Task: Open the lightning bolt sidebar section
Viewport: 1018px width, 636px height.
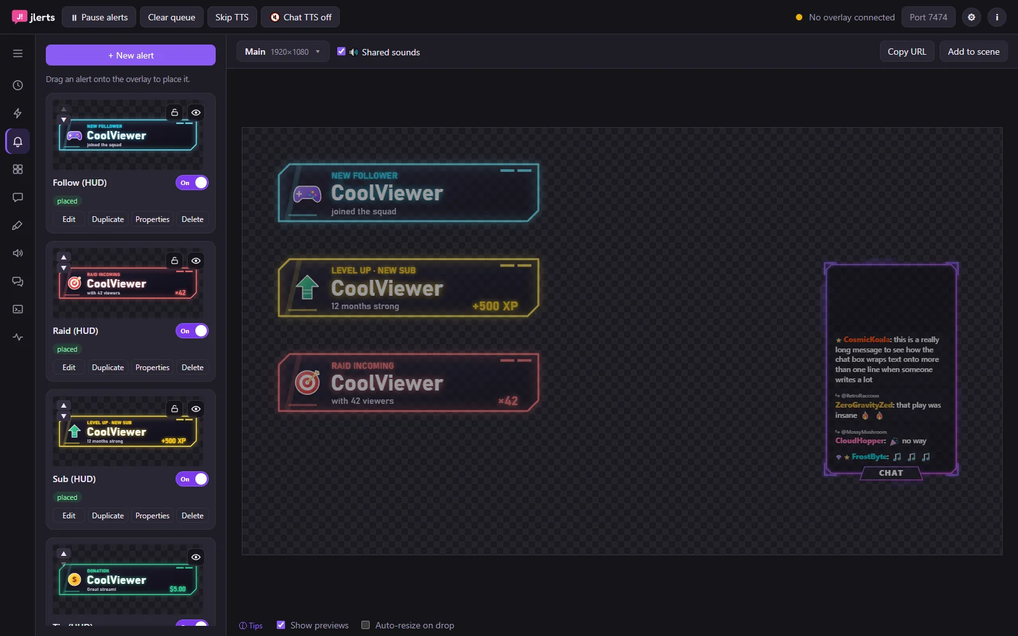Action: pos(18,113)
